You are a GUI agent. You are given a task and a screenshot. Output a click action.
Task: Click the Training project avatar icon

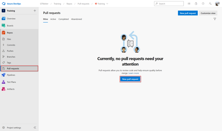[4, 11]
